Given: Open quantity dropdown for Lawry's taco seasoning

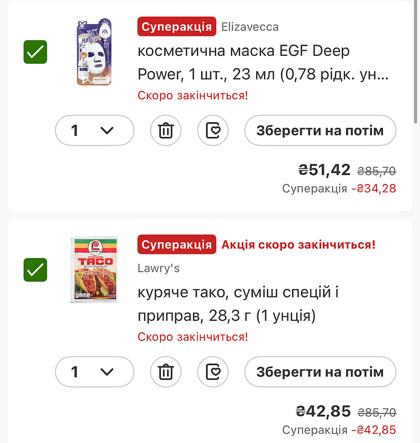Looking at the screenshot, I should (x=95, y=372).
